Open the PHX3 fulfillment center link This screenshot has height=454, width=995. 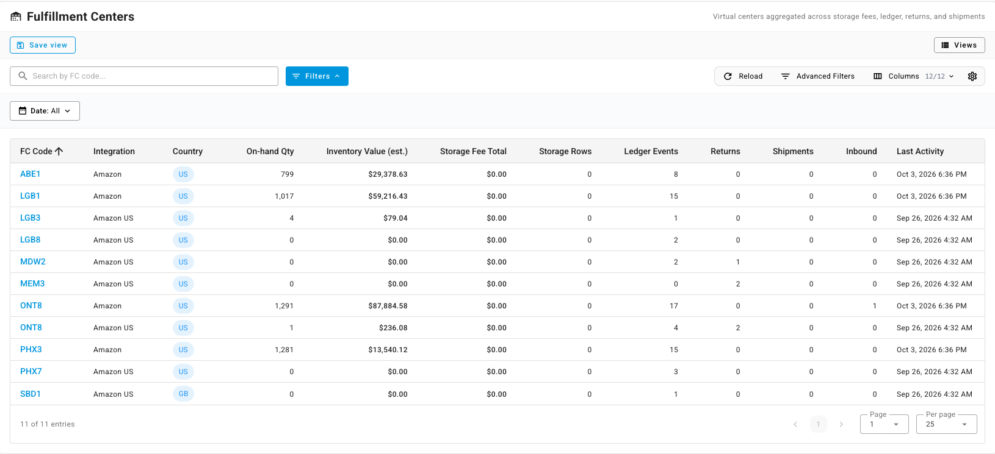point(31,349)
